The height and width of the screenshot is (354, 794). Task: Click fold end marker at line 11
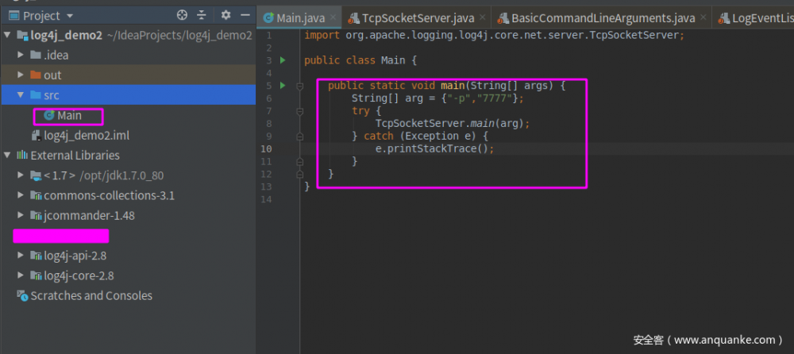[x=299, y=162]
